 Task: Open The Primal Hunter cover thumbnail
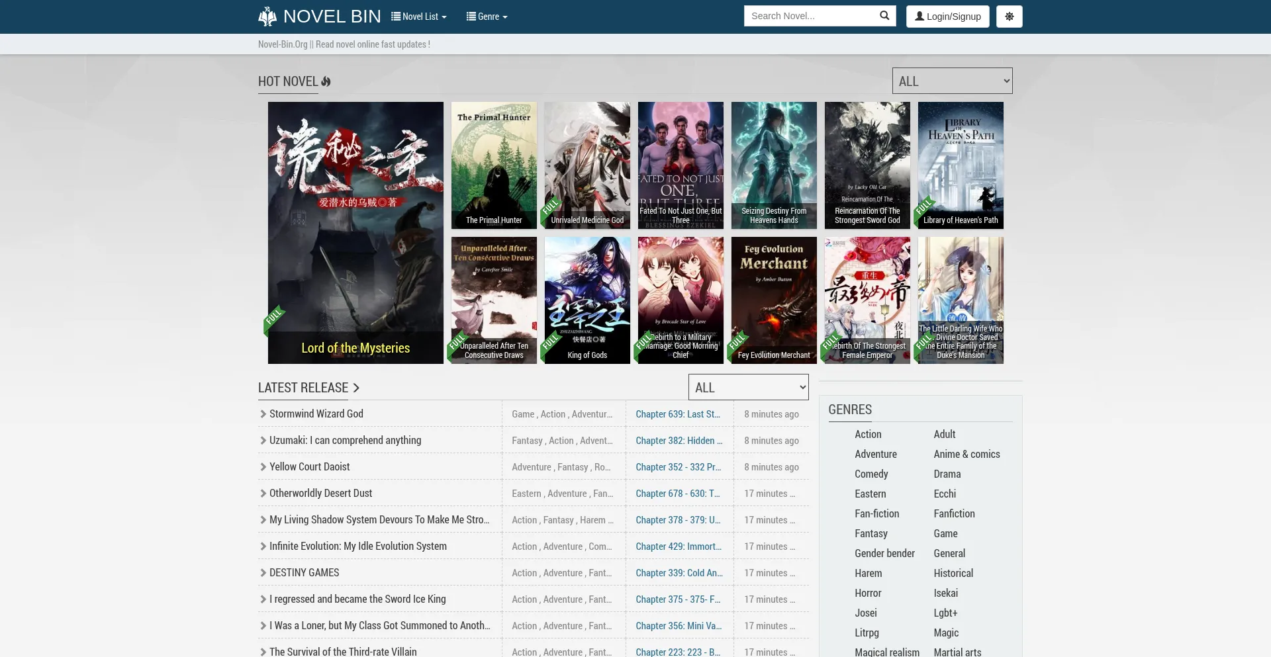tap(494, 165)
